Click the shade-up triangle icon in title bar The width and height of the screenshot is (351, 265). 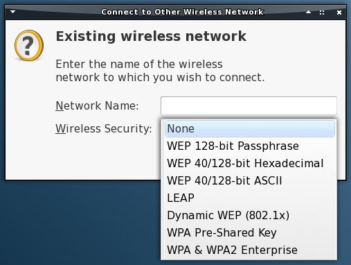coord(308,12)
